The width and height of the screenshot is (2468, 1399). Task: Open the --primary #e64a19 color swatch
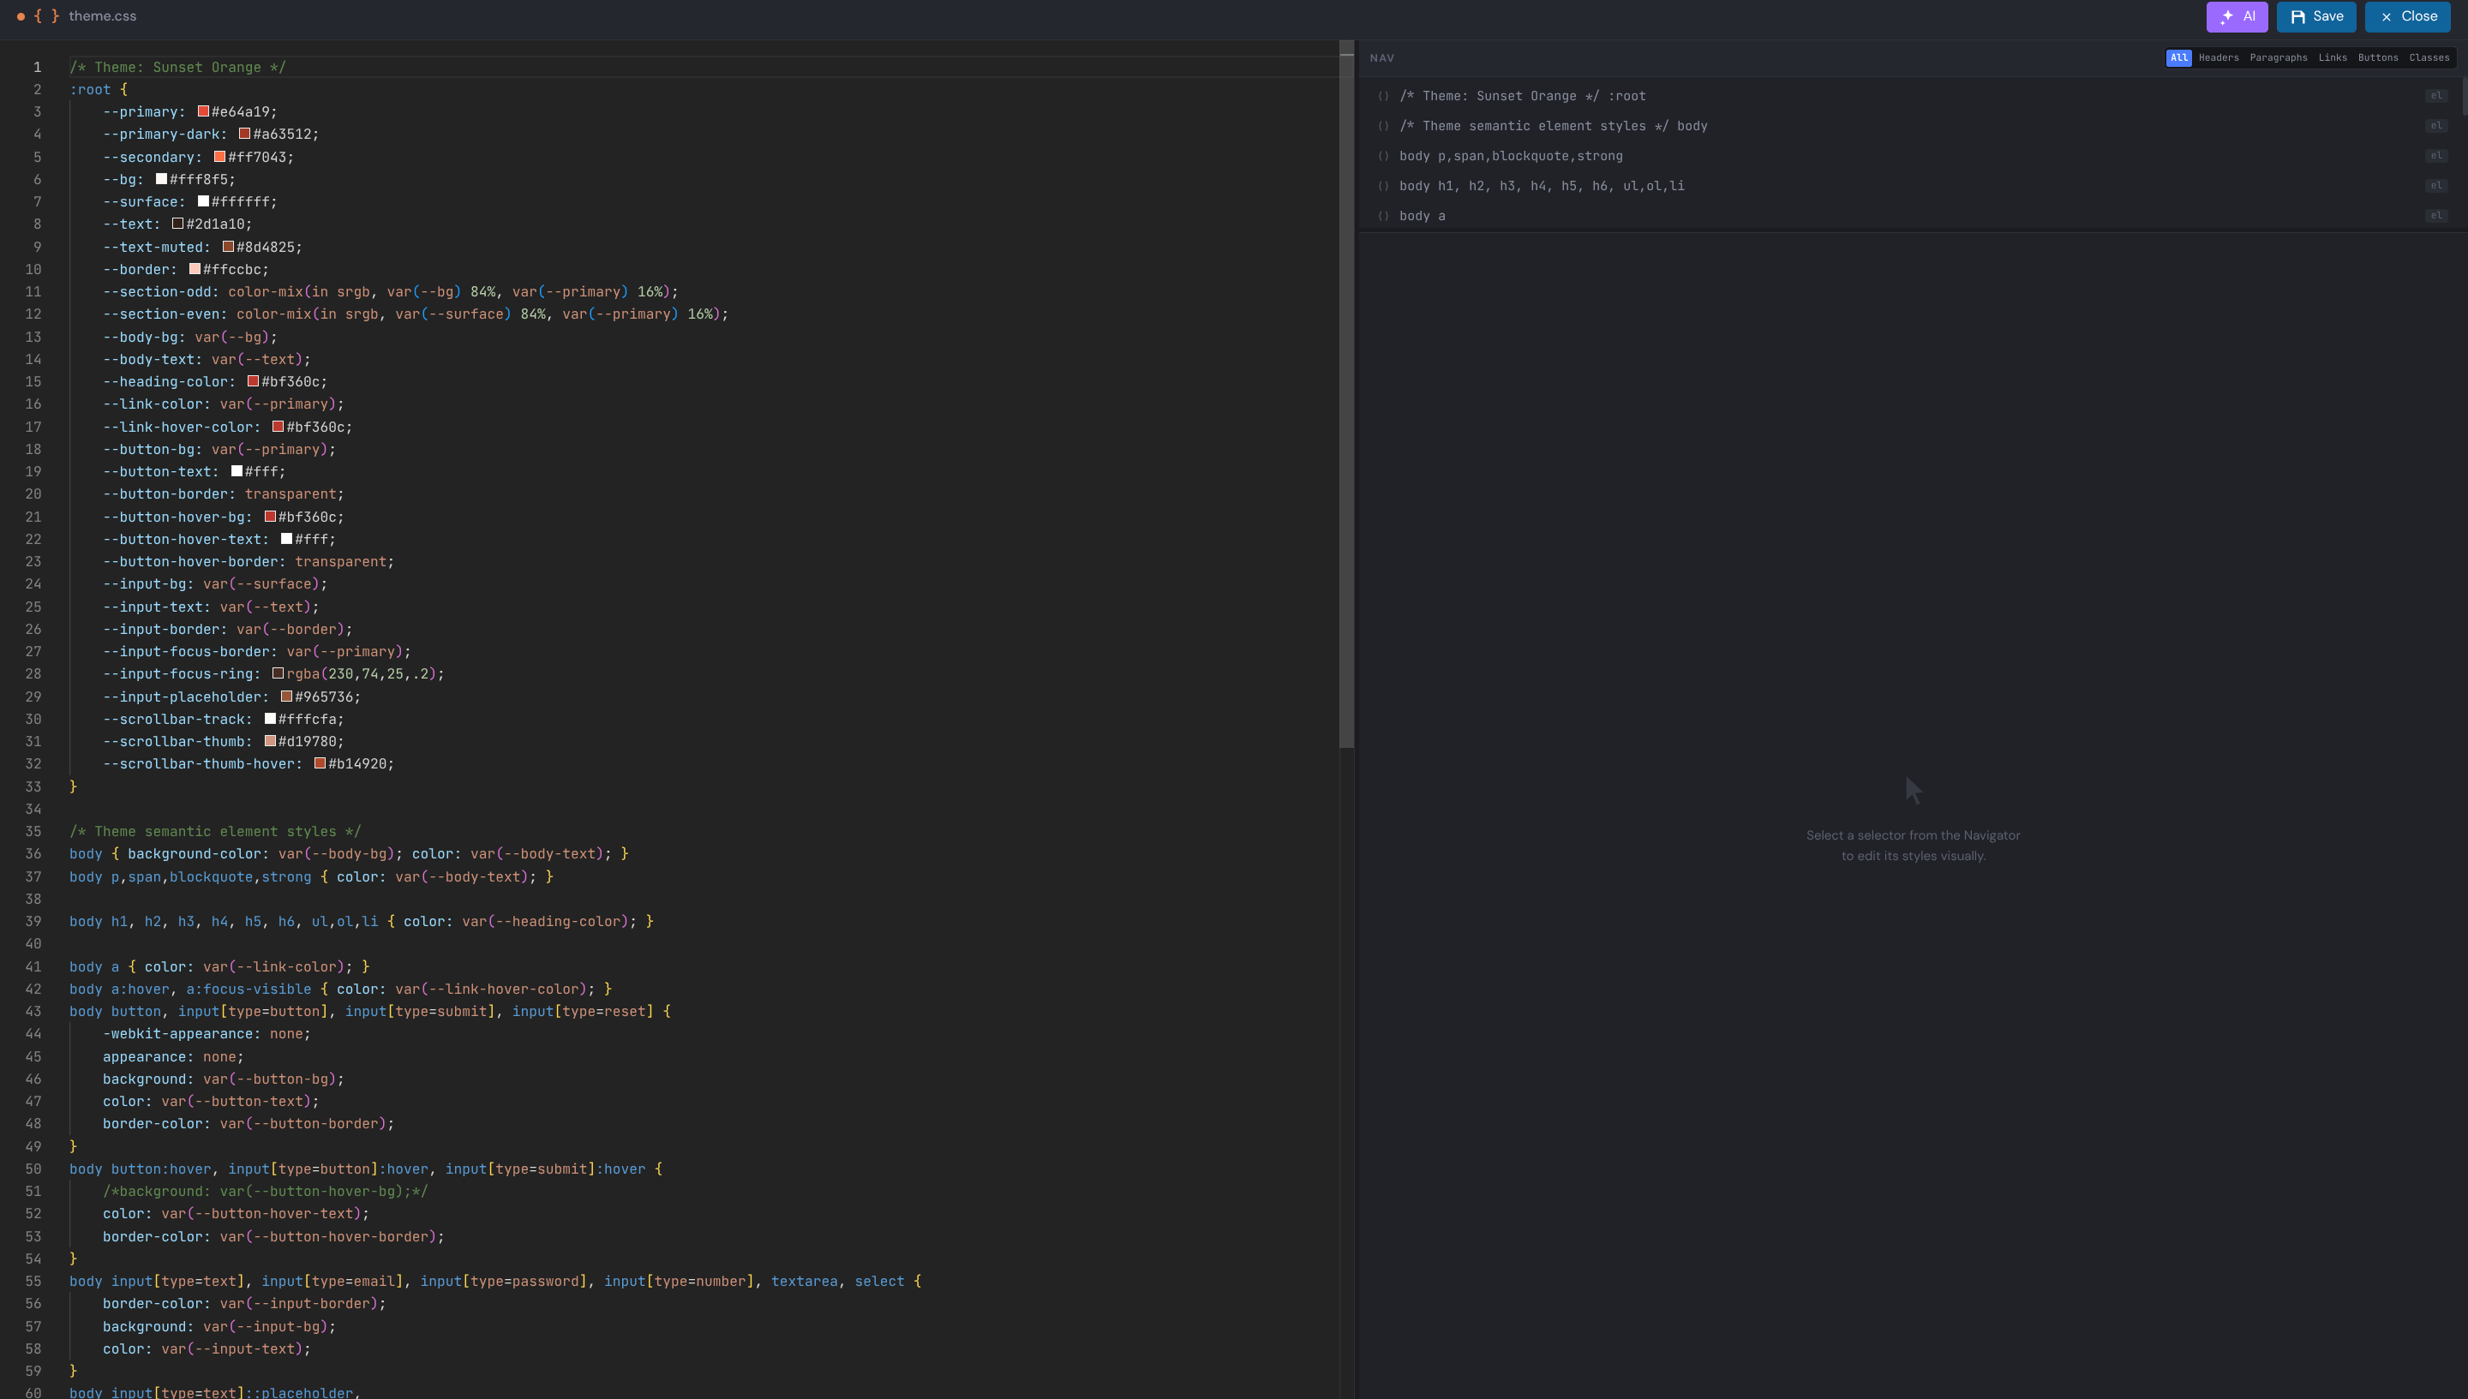tap(204, 111)
